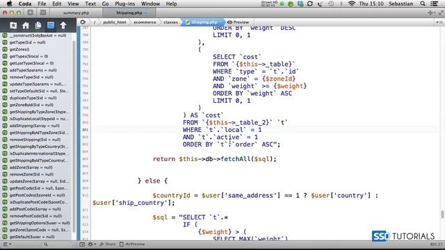This screenshot has width=445, height=250.
Task: Click the Dropbox menu bar icon
Action: 300,3
